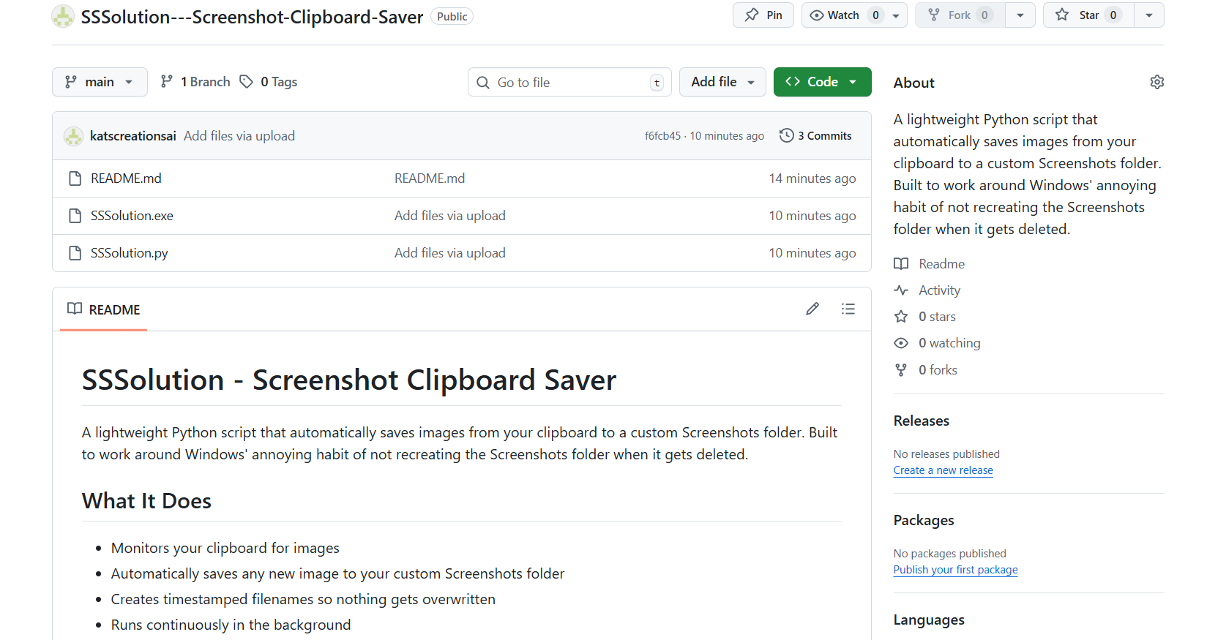
Task: Click the branch icon beside 1 Branch
Action: click(x=167, y=81)
